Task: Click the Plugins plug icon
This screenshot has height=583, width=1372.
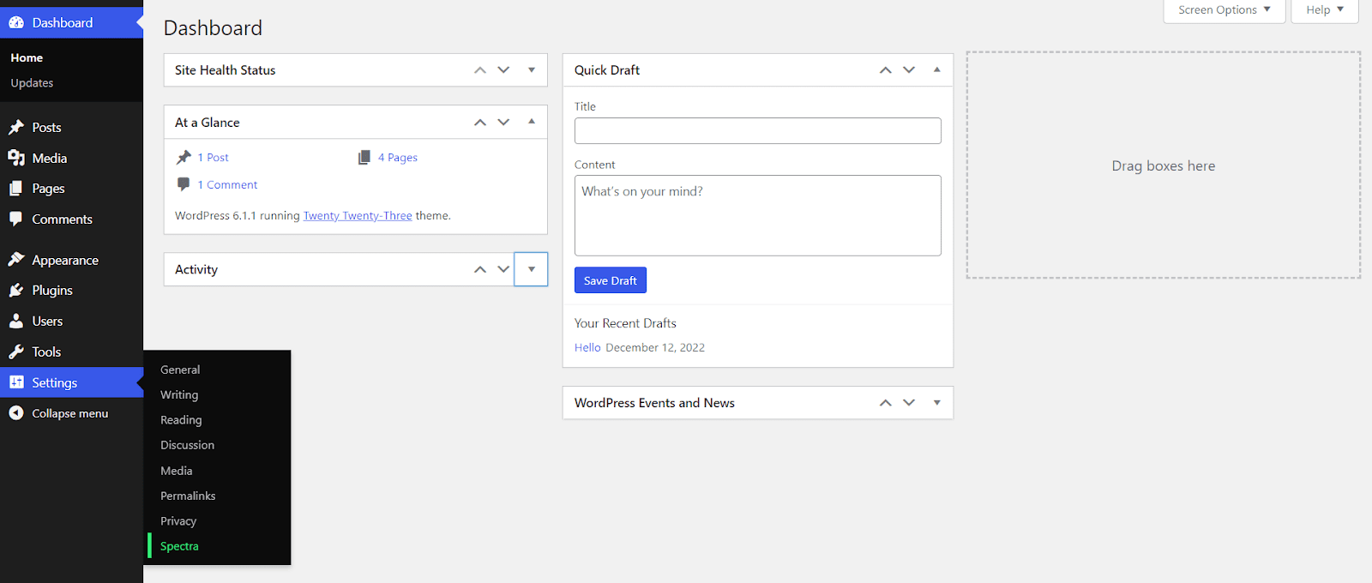Action: (x=16, y=291)
